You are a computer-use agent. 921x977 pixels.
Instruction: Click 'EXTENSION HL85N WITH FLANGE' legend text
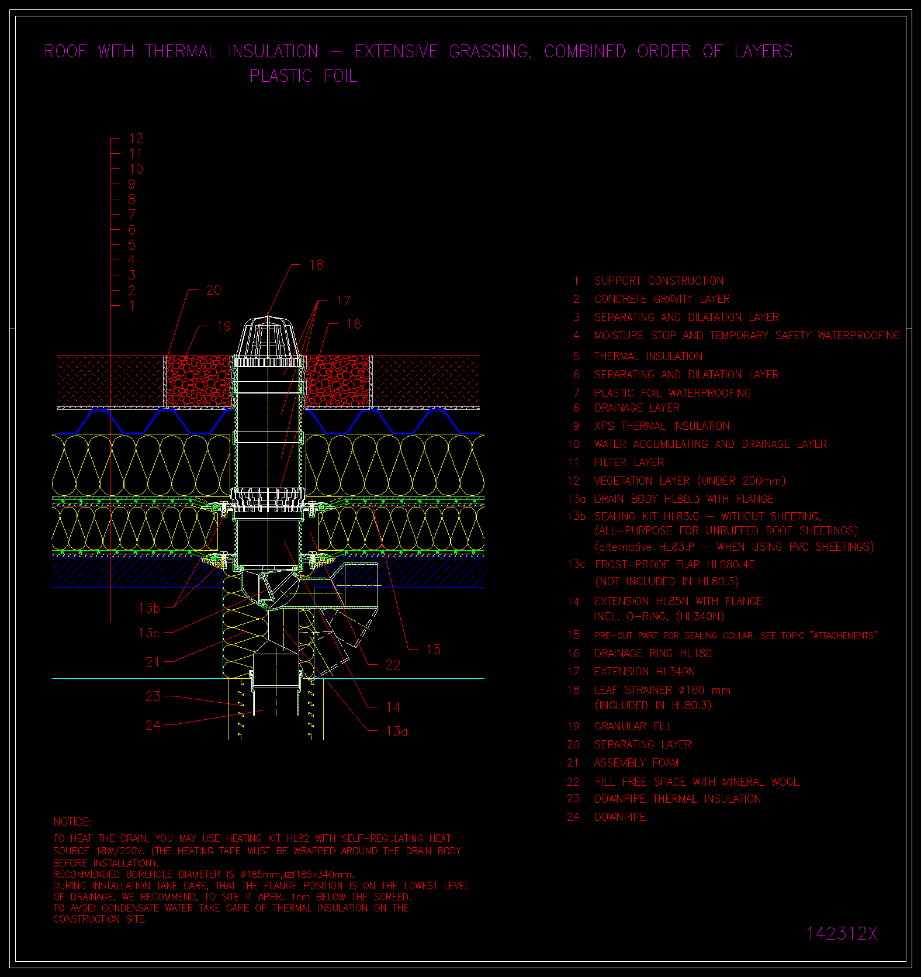(678, 602)
